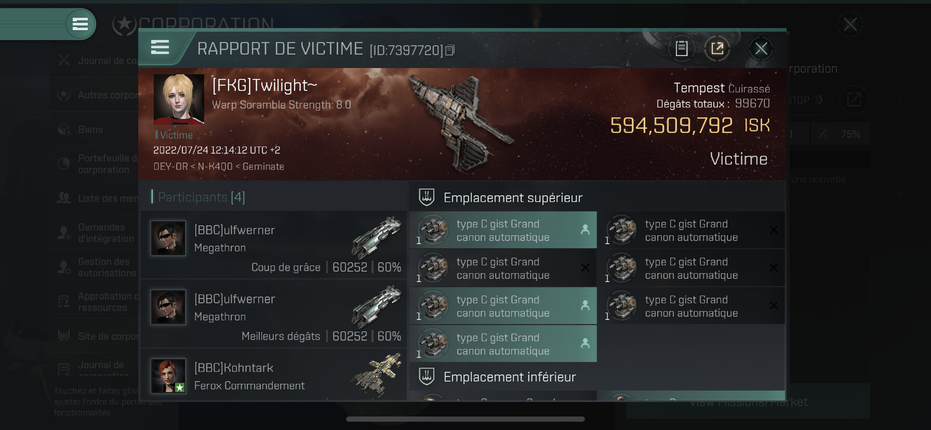Viewport: 931px width, 430px height.
Task: Tap the Emplacement inférieur slot icon
Action: point(427,377)
